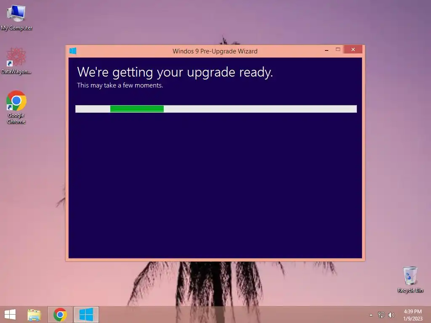Viewport: 431px width, 323px height.
Task: Maximize the Pre-Upgrade Wizard window
Action: point(338,50)
